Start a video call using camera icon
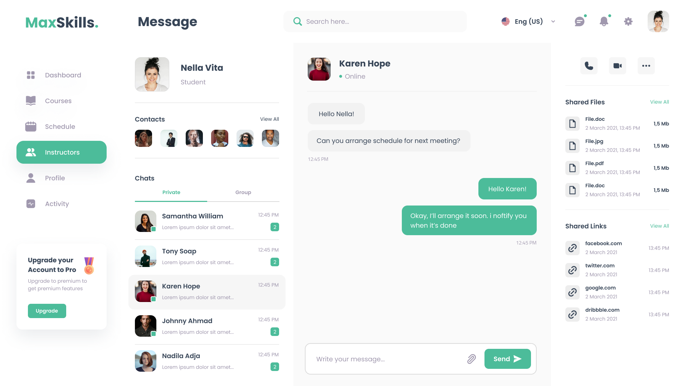Screen dimensions: 687x386 (x=618, y=66)
